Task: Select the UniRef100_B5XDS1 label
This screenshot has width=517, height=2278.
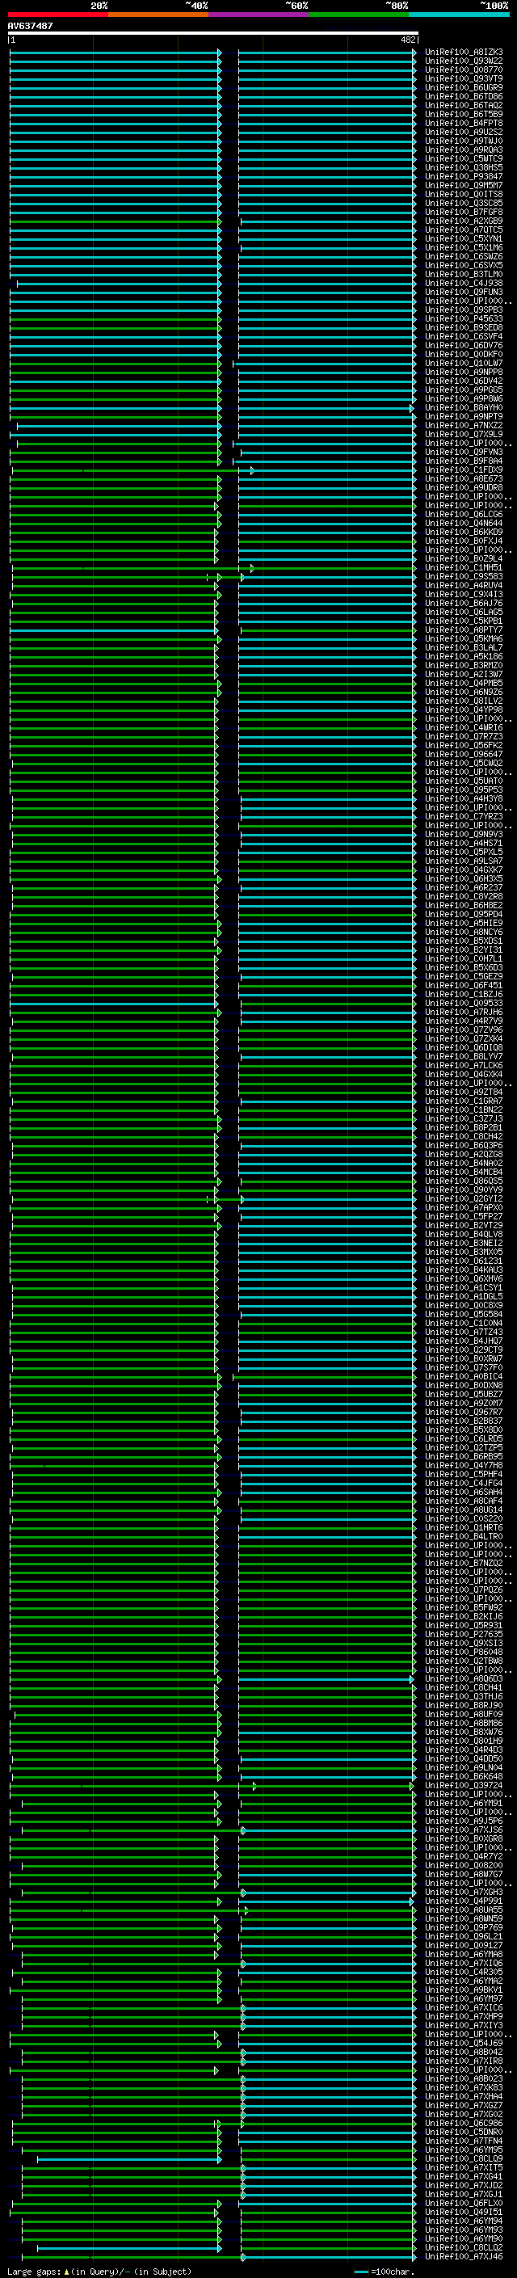Action: (463, 940)
